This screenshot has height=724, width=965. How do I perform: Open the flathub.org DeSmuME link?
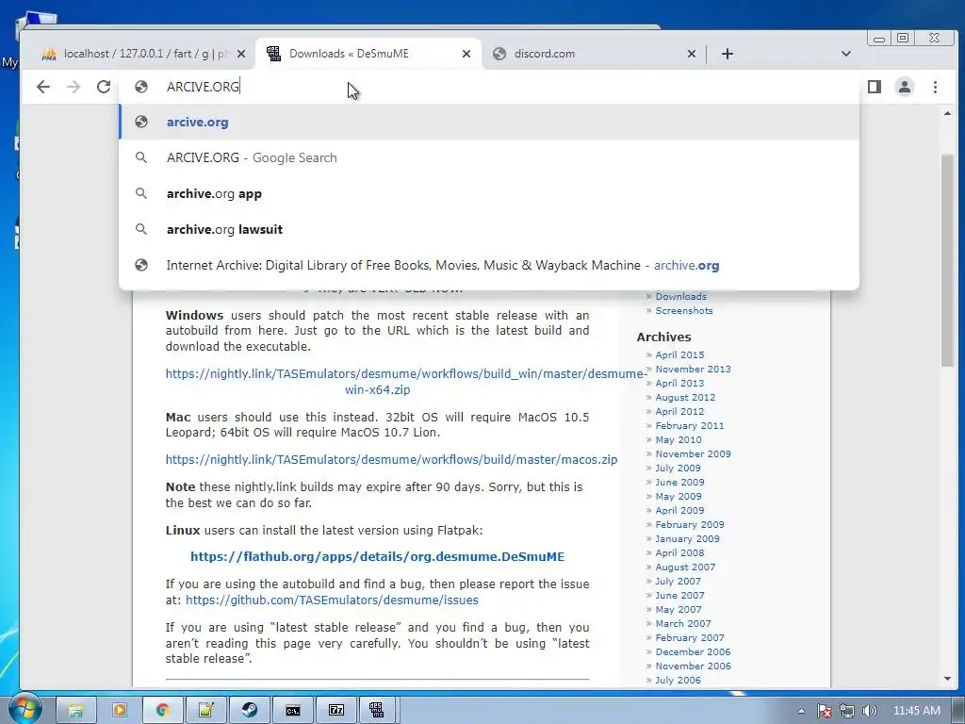point(377,556)
